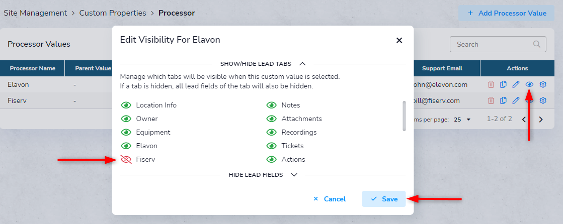The height and width of the screenshot is (224, 563).
Task: Toggle visibility of Tickets tab
Action: click(x=272, y=146)
